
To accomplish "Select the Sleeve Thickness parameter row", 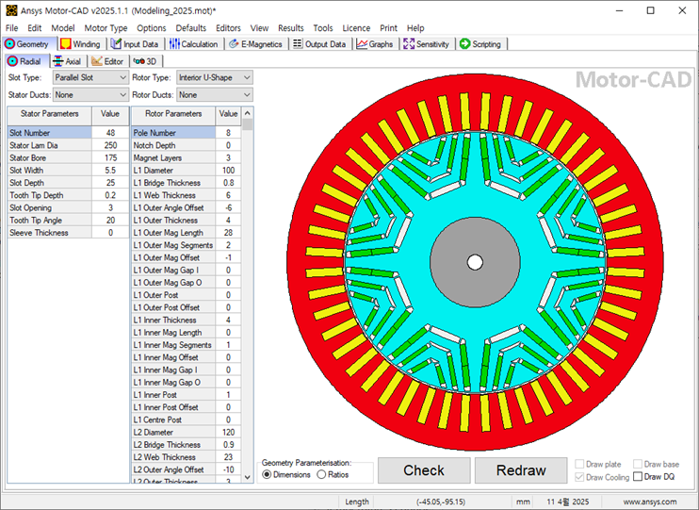I will pyautogui.click(x=68, y=233).
